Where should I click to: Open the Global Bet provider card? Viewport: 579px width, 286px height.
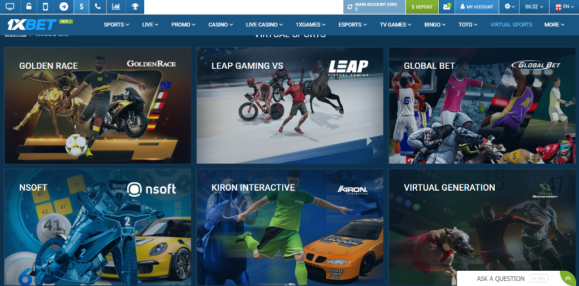coord(482,105)
